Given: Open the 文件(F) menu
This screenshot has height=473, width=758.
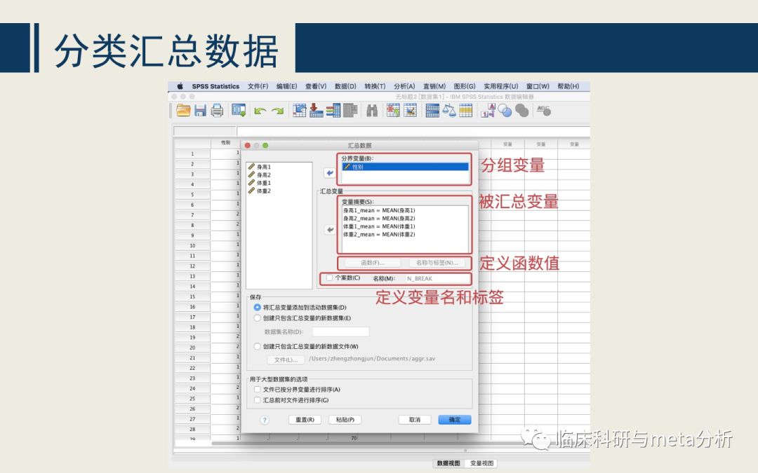Looking at the screenshot, I should [258, 86].
